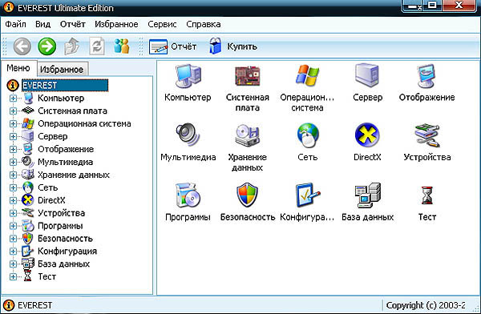Open the Избранное menu in menu bar

point(116,24)
